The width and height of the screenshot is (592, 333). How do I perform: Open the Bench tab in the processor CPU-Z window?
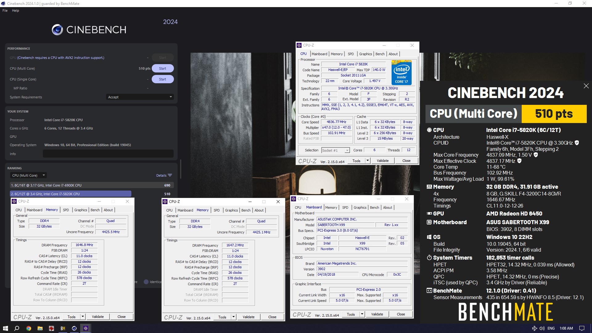[x=380, y=54]
